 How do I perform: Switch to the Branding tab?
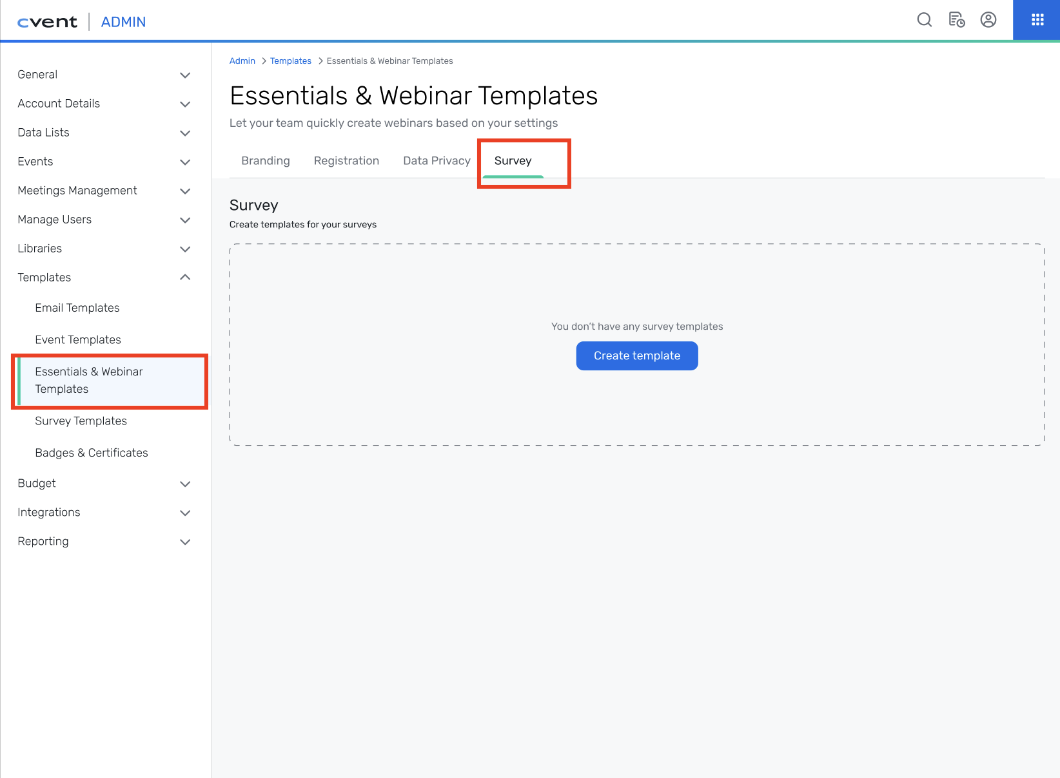266,161
